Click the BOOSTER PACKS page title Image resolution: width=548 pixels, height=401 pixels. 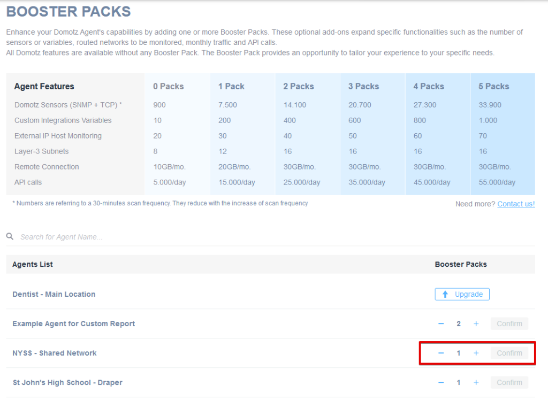(68, 12)
